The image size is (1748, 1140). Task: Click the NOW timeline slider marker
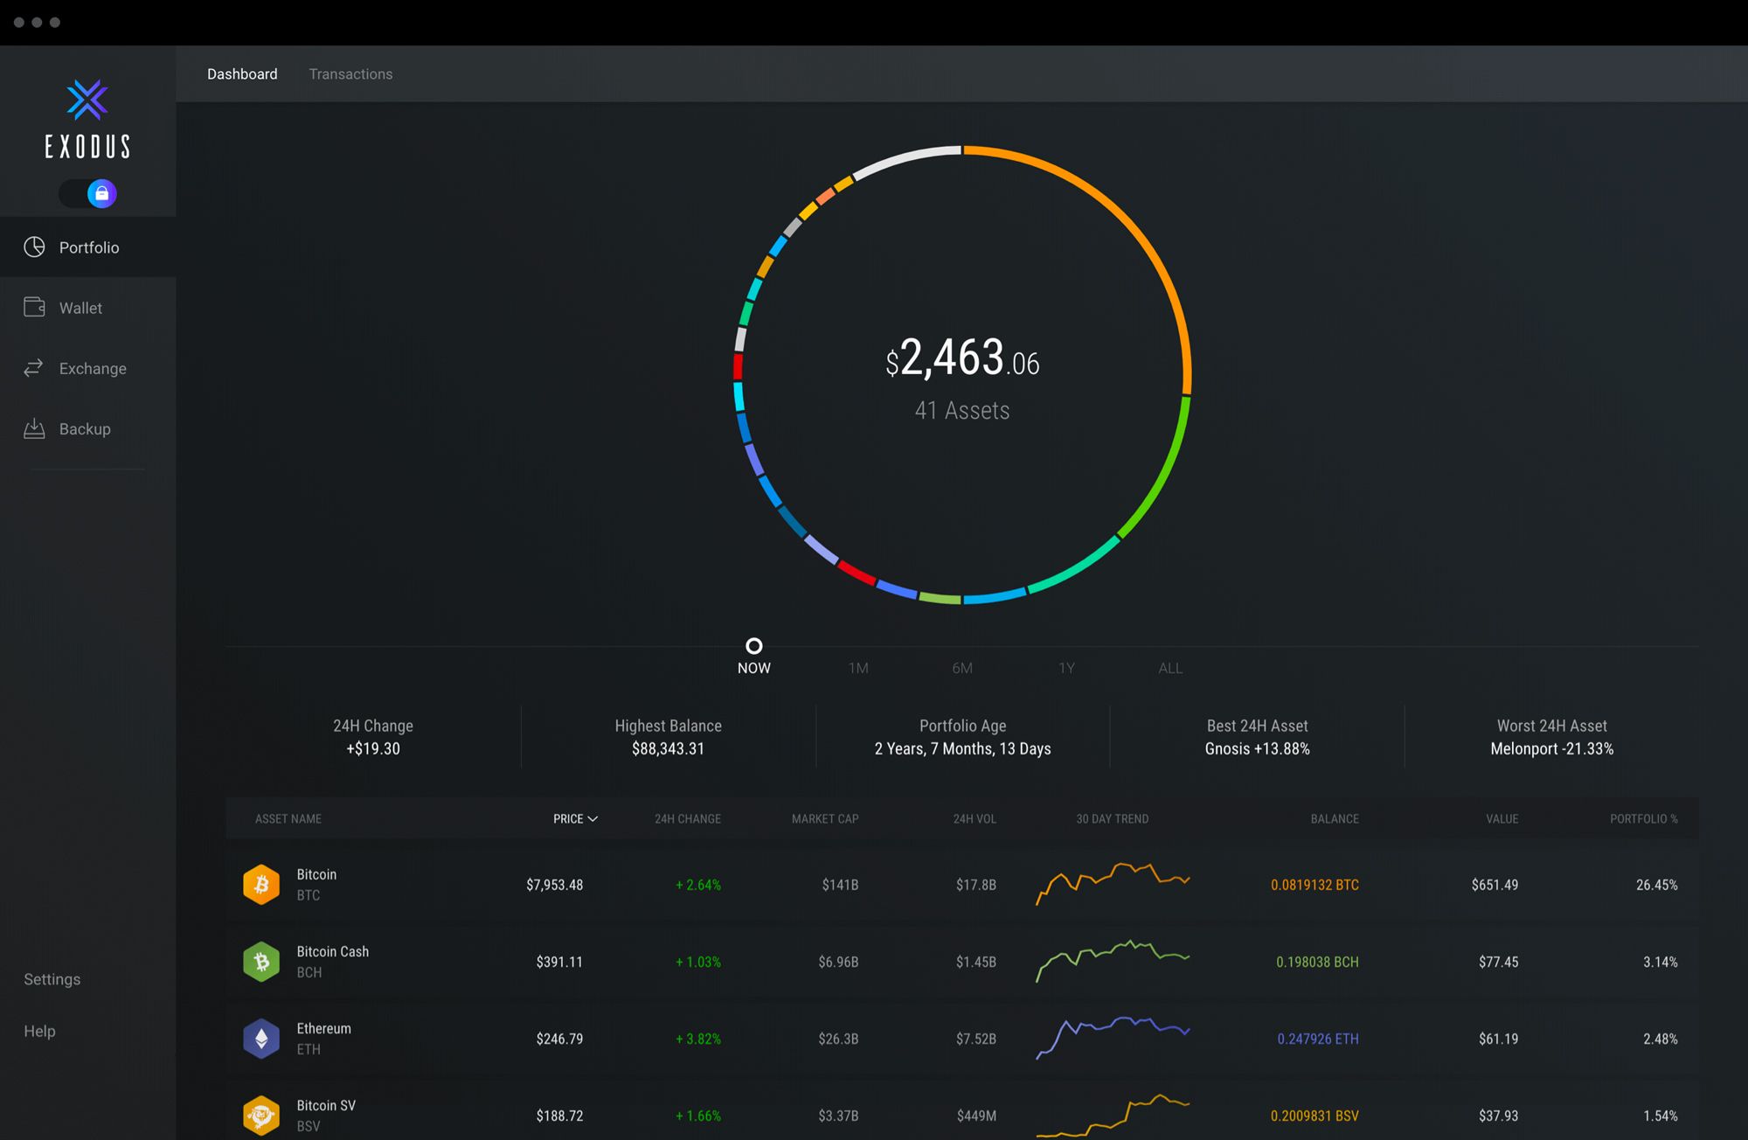(x=753, y=646)
